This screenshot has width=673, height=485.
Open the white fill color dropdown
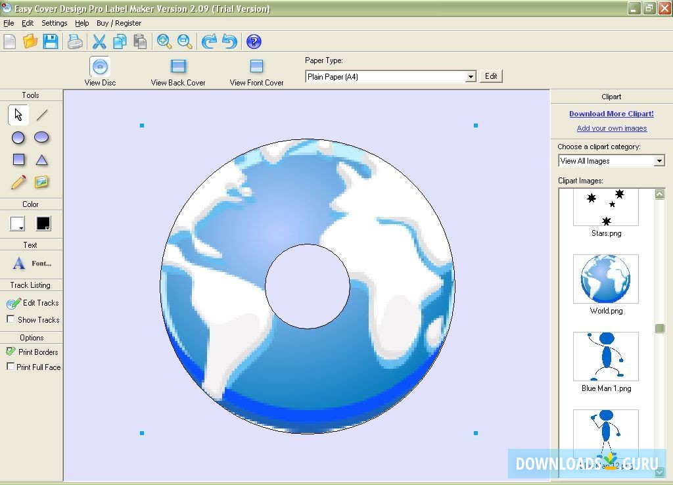[18, 224]
